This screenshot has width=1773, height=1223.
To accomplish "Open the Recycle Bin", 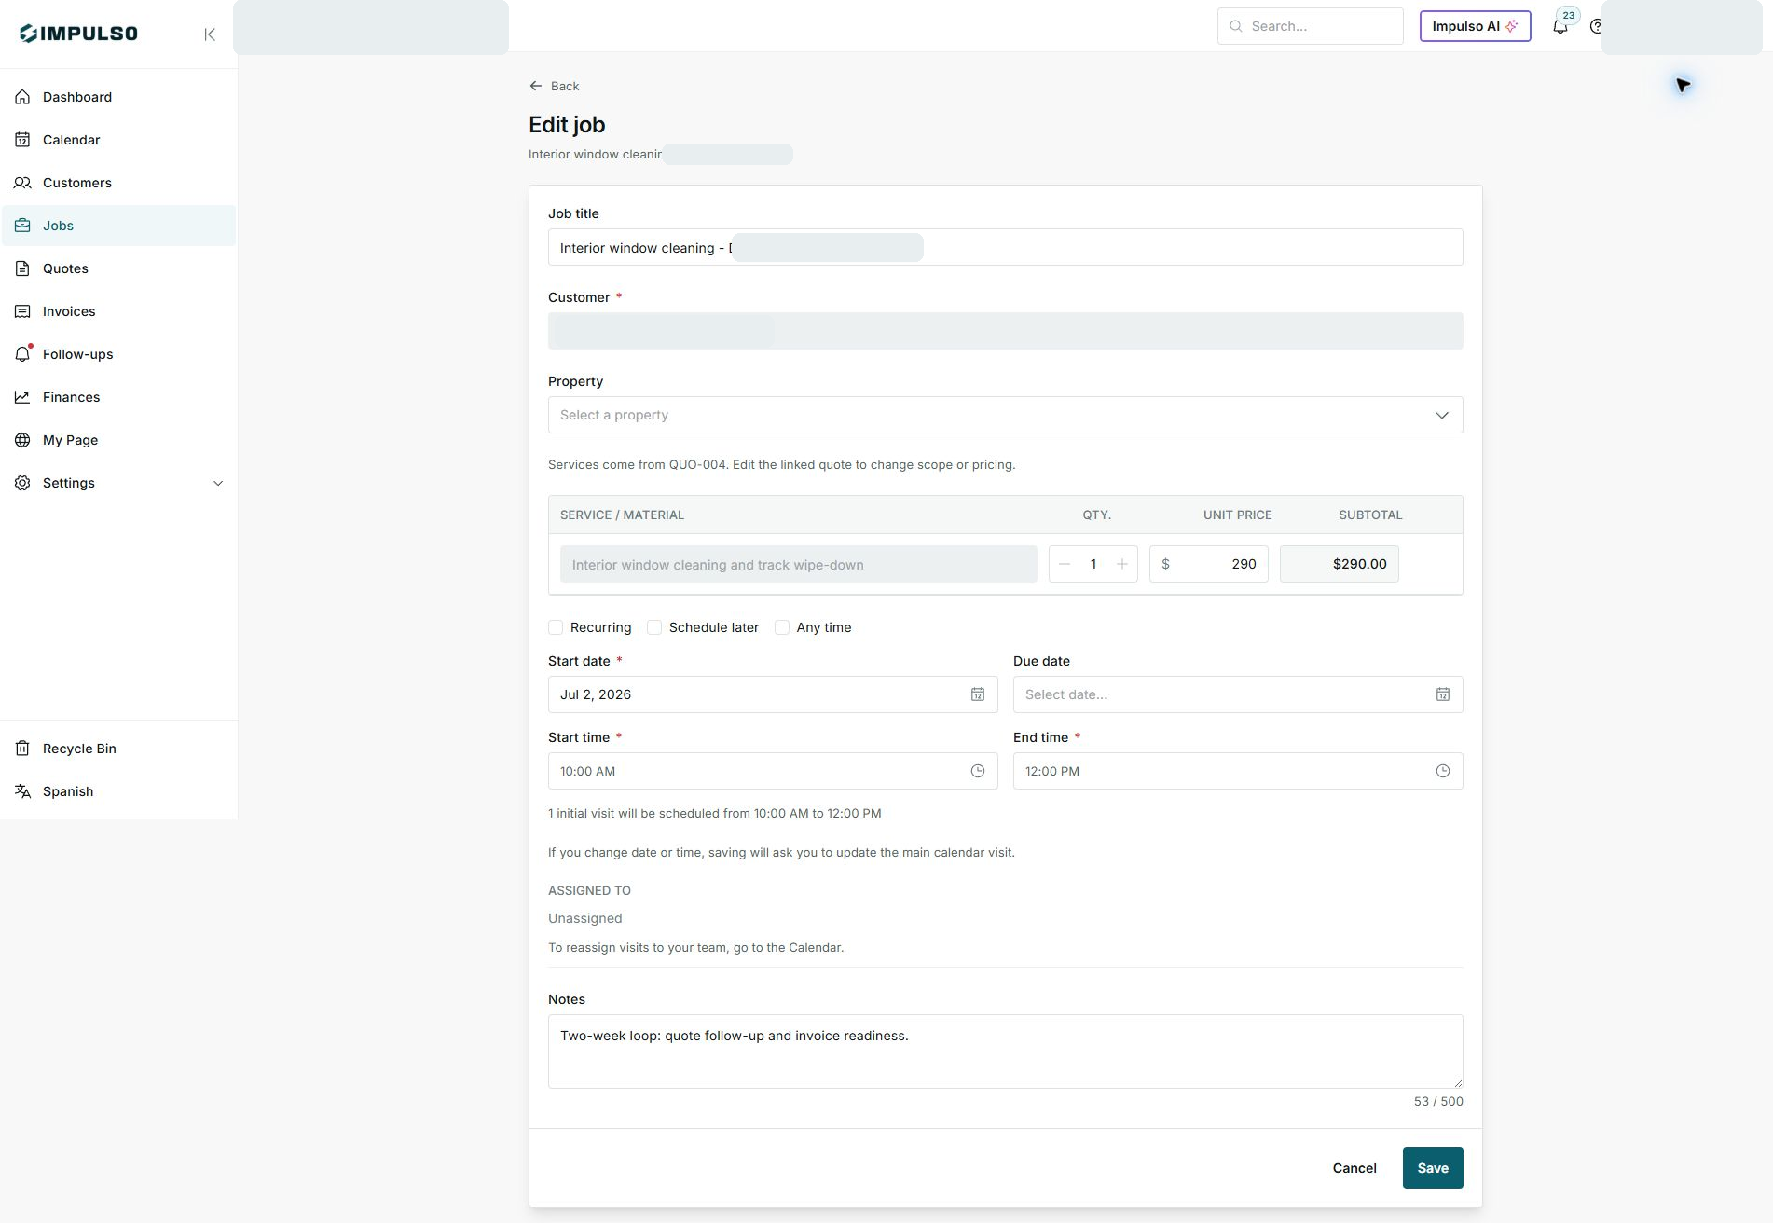I will click(118, 749).
